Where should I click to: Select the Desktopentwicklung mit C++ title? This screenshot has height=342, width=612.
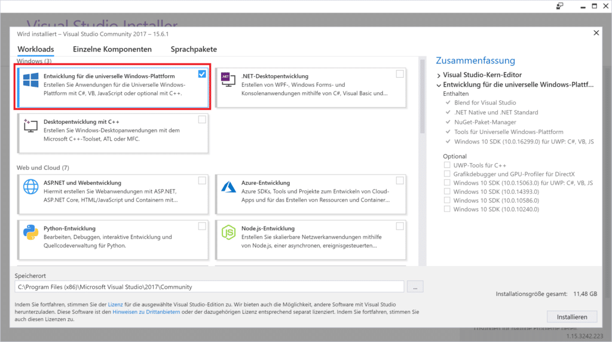click(81, 122)
